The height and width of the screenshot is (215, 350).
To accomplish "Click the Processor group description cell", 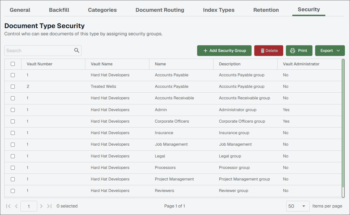I will click(x=234, y=168).
